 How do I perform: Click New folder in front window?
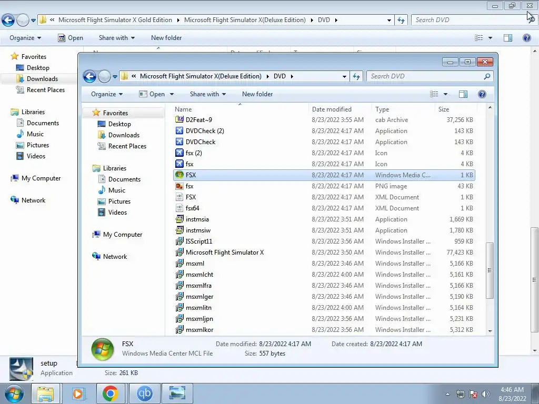pos(257,94)
